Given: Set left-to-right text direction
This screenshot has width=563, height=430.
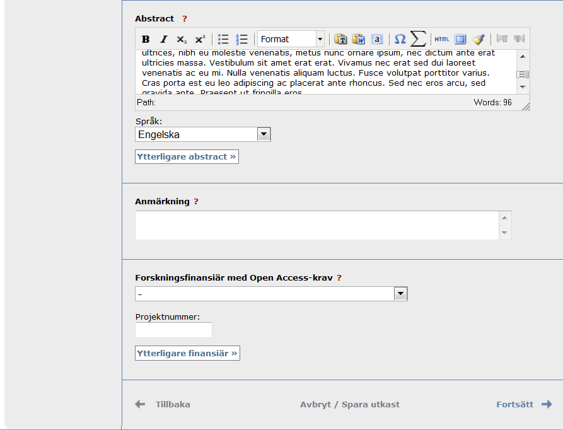Looking at the screenshot, I should 502,38.
